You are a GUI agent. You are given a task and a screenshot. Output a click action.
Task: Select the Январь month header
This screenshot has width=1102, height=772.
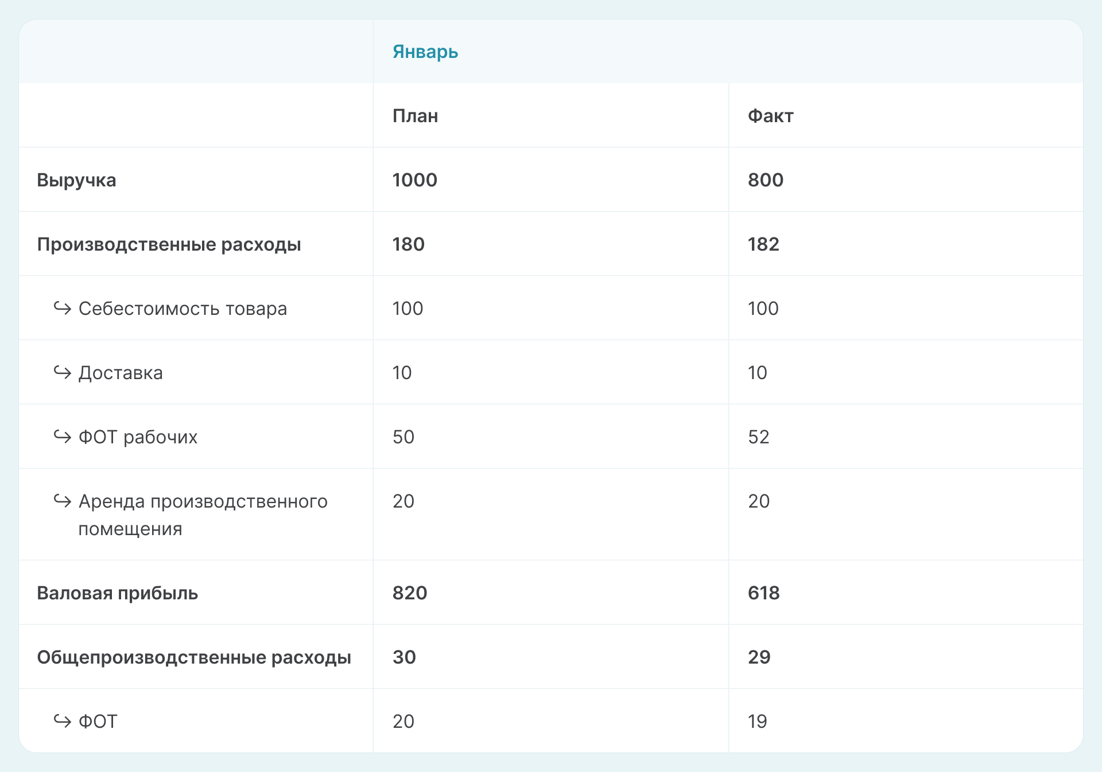click(425, 52)
